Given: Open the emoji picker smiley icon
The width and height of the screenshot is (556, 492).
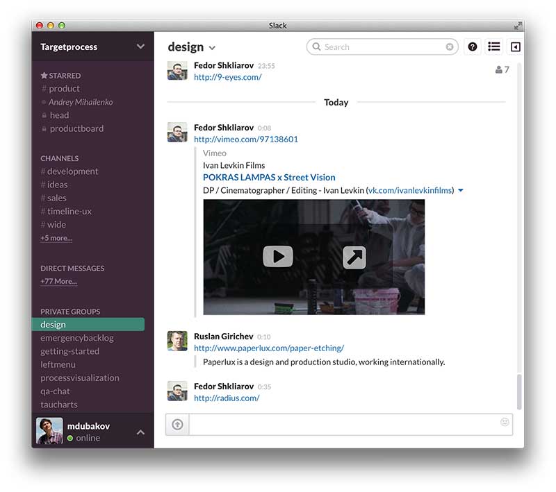Looking at the screenshot, I should tap(505, 422).
